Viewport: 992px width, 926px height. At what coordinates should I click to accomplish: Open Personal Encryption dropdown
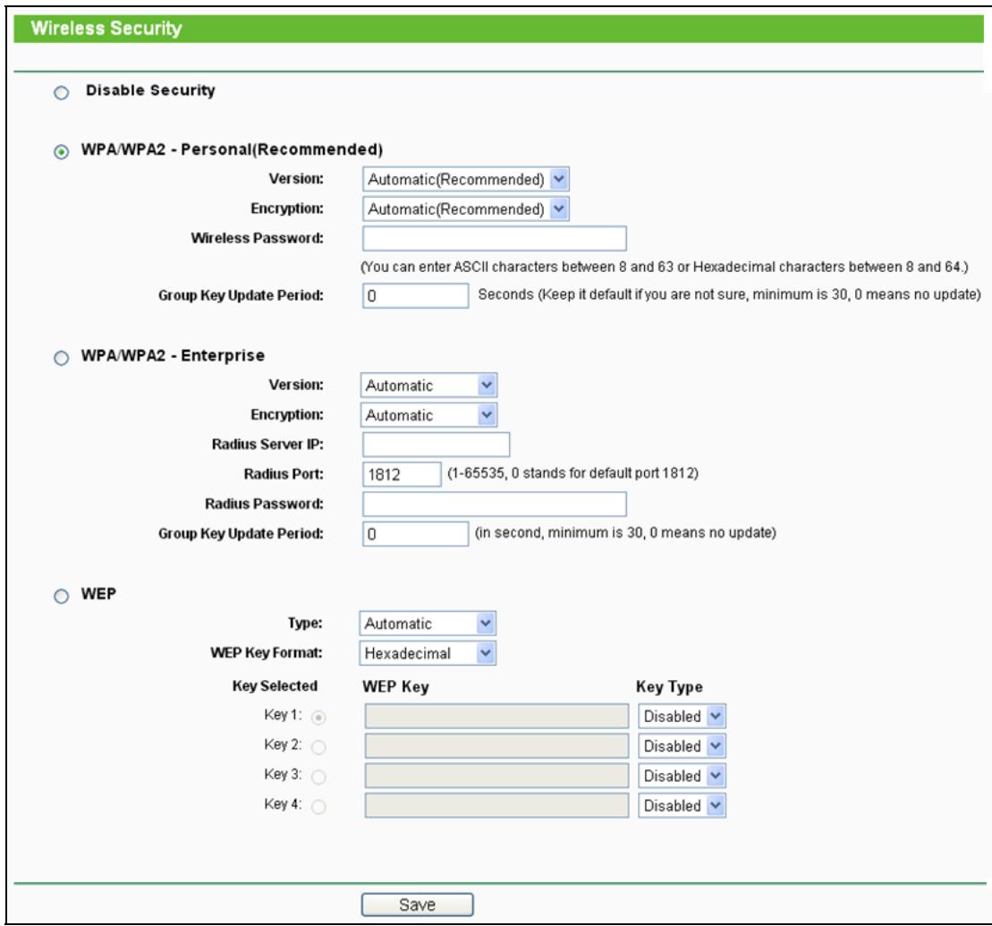(x=466, y=208)
